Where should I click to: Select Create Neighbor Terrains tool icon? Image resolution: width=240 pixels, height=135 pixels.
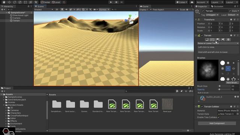coord(207,40)
